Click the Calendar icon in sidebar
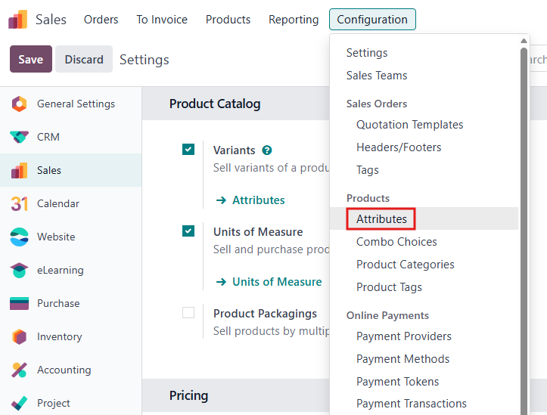Viewport: 547px width, 415px height. (x=19, y=204)
